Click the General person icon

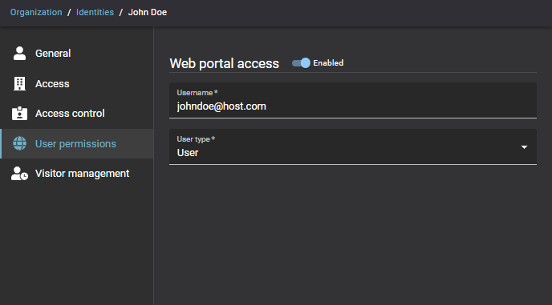pyautogui.click(x=19, y=54)
